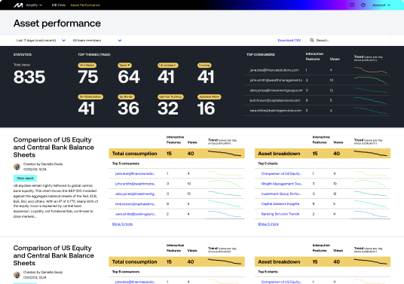Click bob.brown@capitaladvisors.com in Top Consumers panel
The image size is (404, 284).
[x=274, y=100]
